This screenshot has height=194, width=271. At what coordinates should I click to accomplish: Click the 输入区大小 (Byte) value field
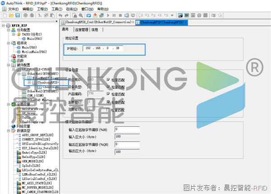127,137
